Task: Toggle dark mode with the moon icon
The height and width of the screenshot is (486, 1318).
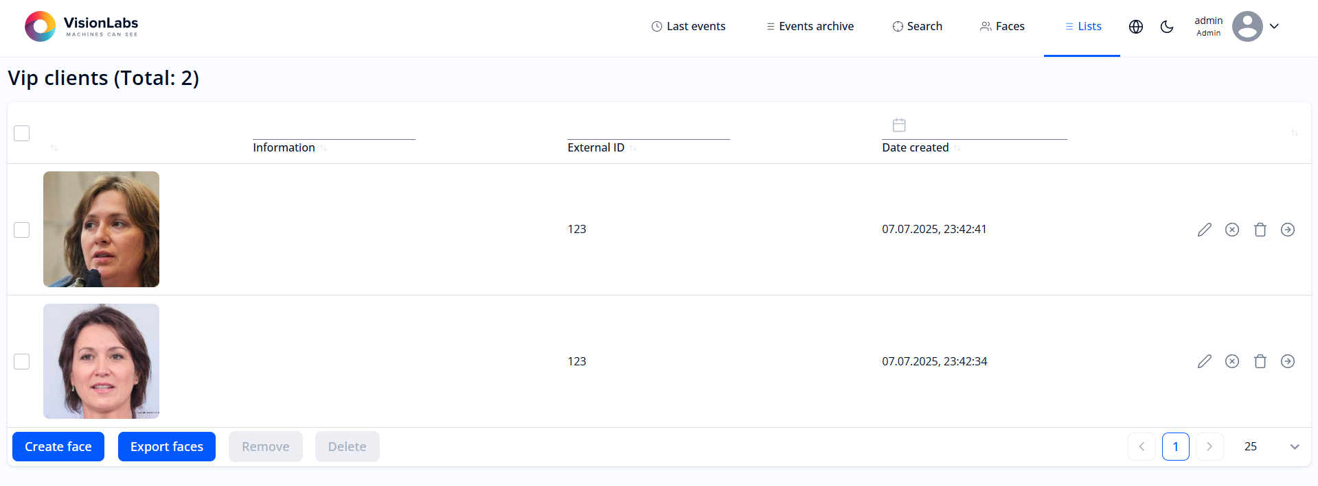Action: [1167, 27]
